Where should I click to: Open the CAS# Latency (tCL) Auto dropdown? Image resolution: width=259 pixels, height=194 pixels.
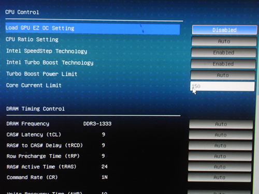click(221, 135)
